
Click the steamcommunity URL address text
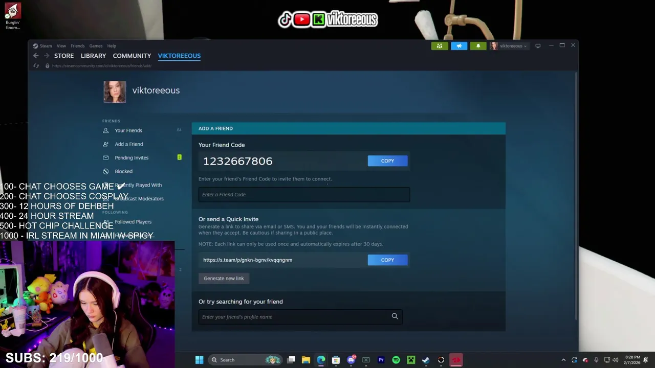(101, 66)
